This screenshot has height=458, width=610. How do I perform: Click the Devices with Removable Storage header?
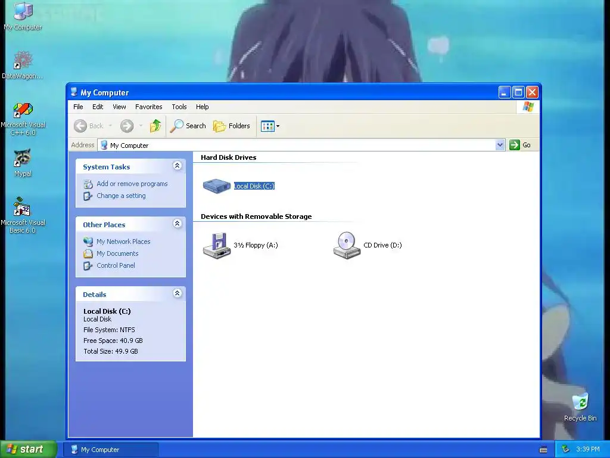(x=256, y=216)
